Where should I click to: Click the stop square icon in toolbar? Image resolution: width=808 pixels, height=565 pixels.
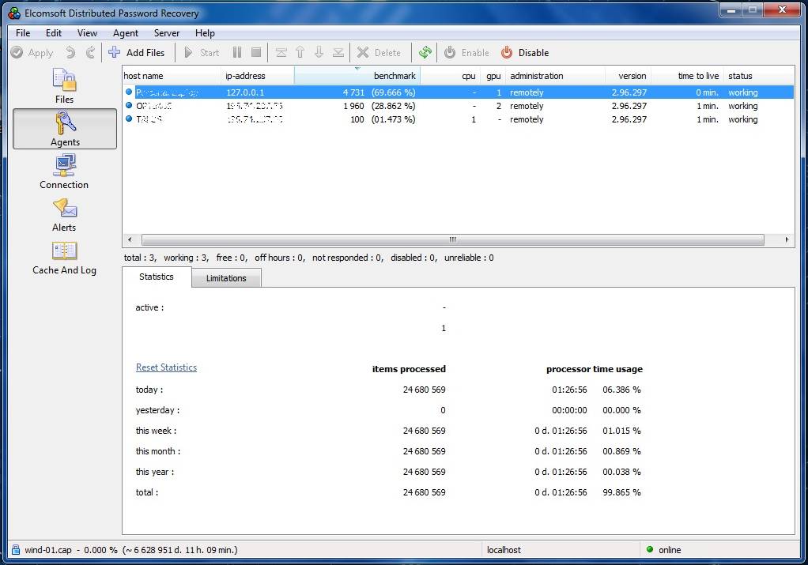pos(256,52)
